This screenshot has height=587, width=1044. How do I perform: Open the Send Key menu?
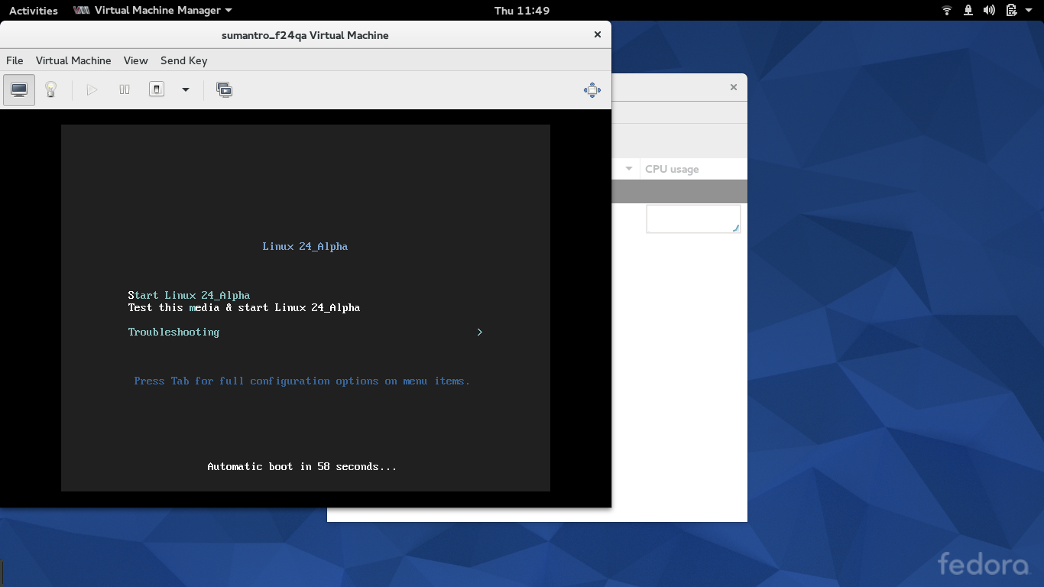(x=183, y=60)
